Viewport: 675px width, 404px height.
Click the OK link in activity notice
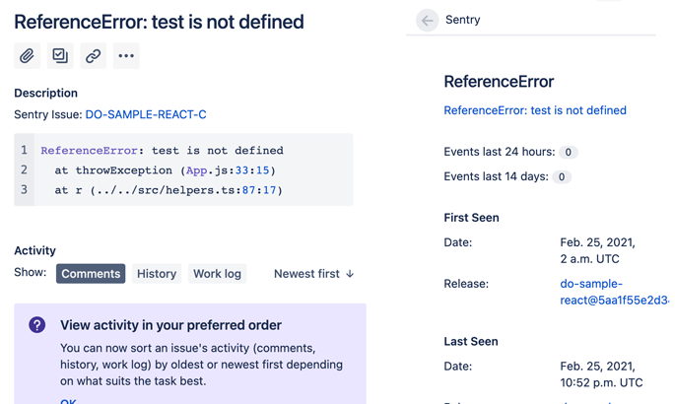click(68, 400)
